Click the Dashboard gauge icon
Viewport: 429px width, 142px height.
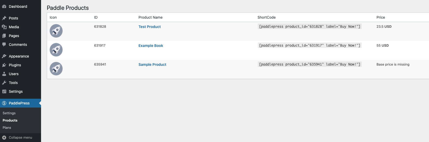[x=4, y=6]
